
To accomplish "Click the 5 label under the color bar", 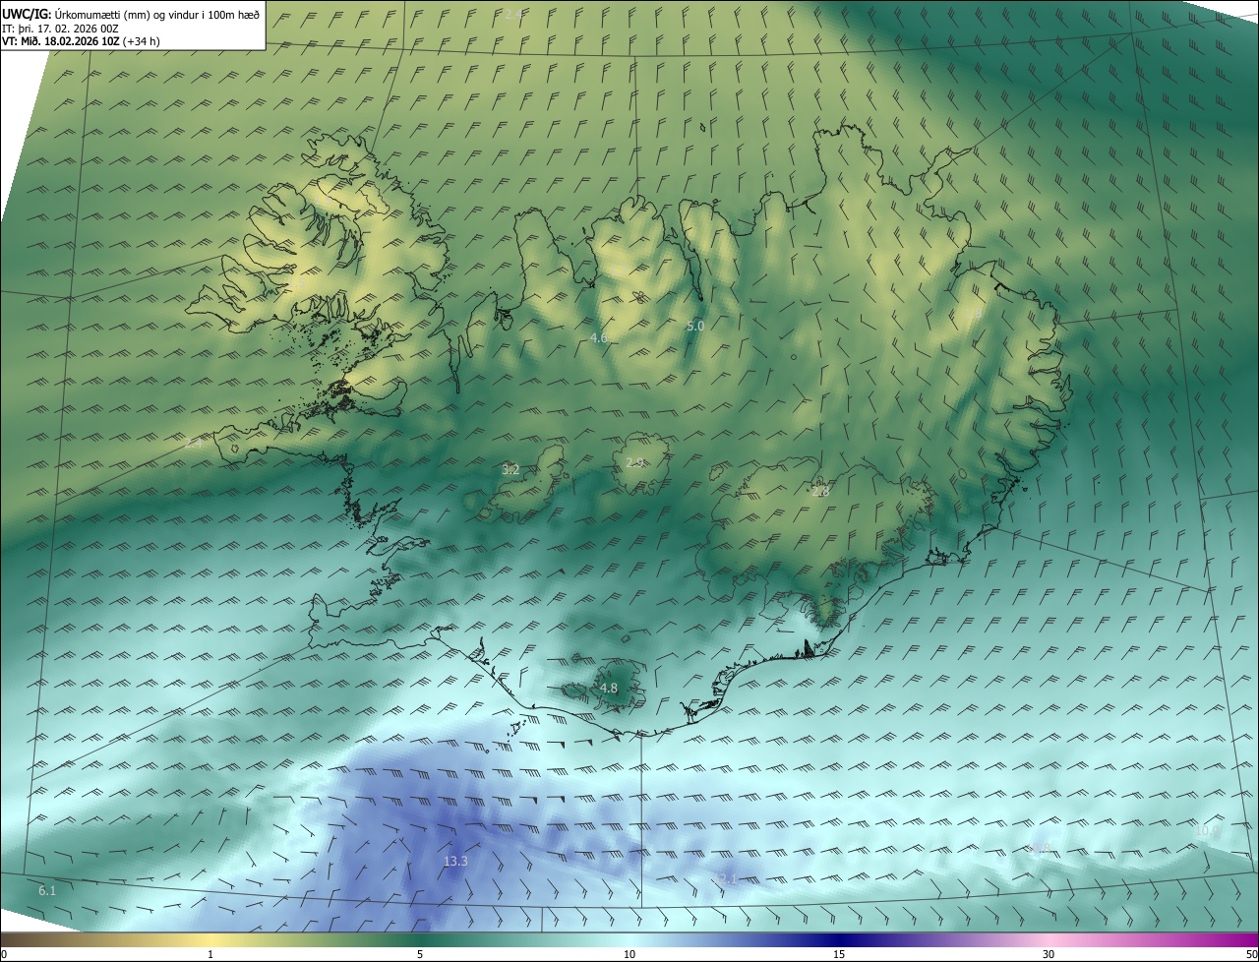I will 420,954.
